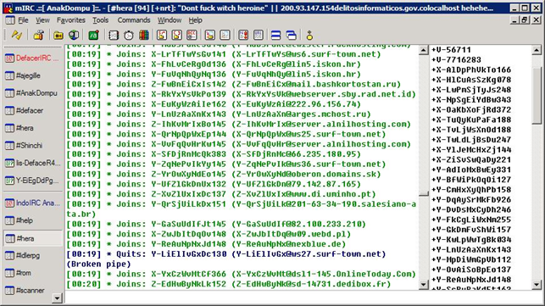Click chat window scroll up arrow

423,50
